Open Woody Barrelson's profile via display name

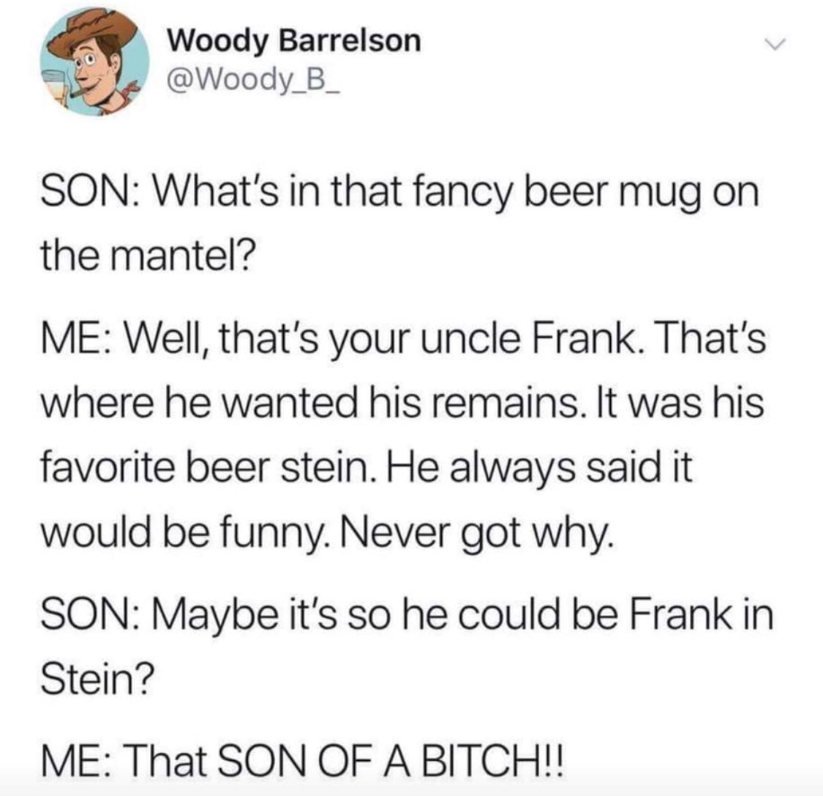pyautogui.click(x=294, y=40)
